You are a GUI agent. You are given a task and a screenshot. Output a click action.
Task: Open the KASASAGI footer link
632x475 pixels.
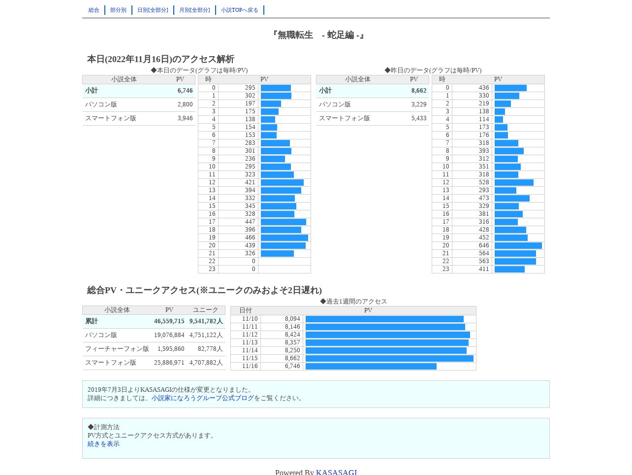(x=337, y=472)
